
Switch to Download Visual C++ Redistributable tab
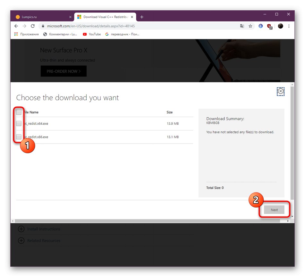coord(105,17)
